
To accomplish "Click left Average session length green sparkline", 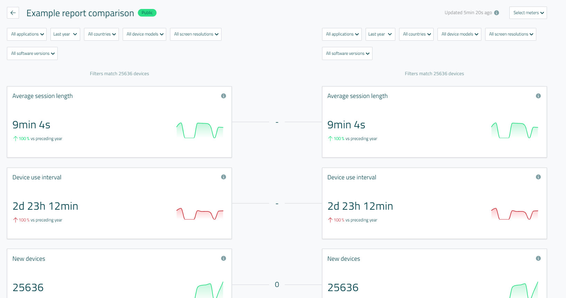I will tap(200, 130).
